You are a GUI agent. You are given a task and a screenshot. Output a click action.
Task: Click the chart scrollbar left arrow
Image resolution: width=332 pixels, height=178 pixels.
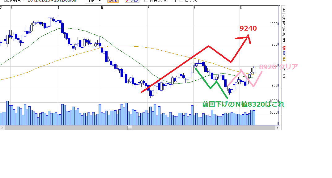click(2, 128)
